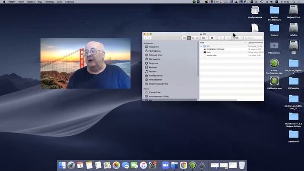Click the Finder search field

[253, 38]
